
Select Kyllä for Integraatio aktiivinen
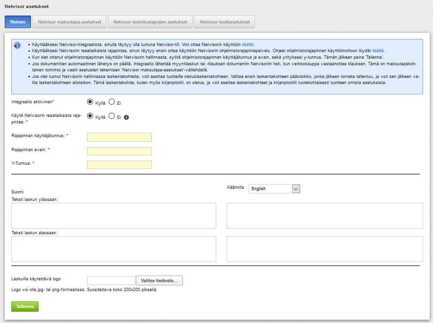90,102
